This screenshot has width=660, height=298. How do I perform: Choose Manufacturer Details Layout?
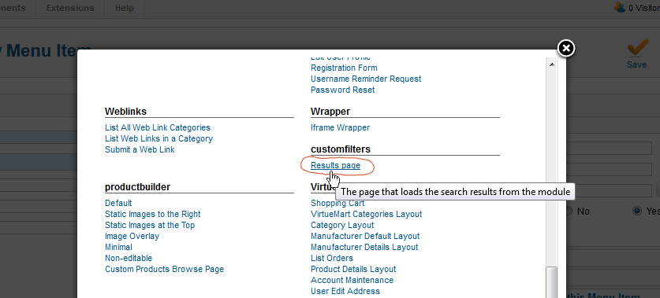point(364,247)
